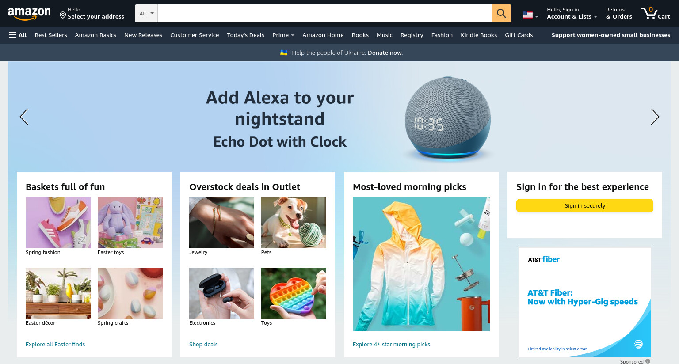Click the Sign in securely button
The width and height of the screenshot is (679, 364).
pos(584,205)
